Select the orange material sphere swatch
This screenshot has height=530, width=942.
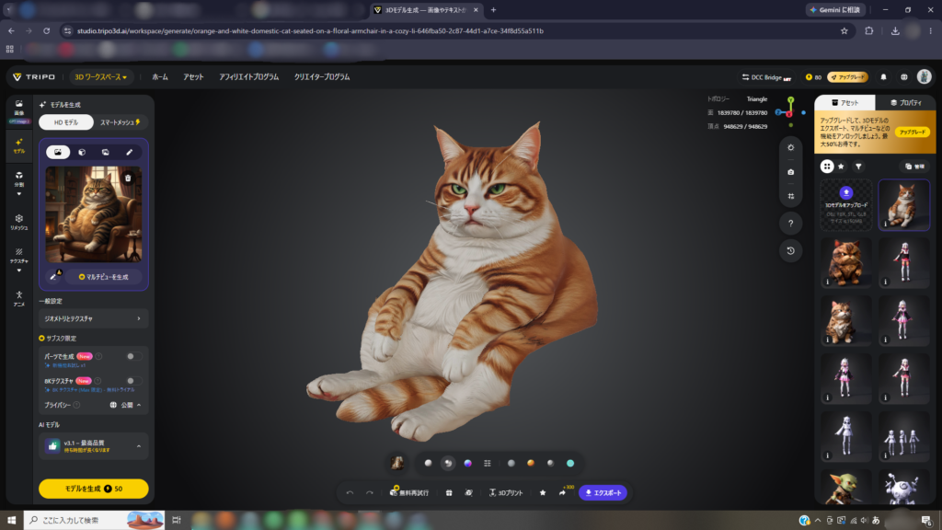point(531,464)
